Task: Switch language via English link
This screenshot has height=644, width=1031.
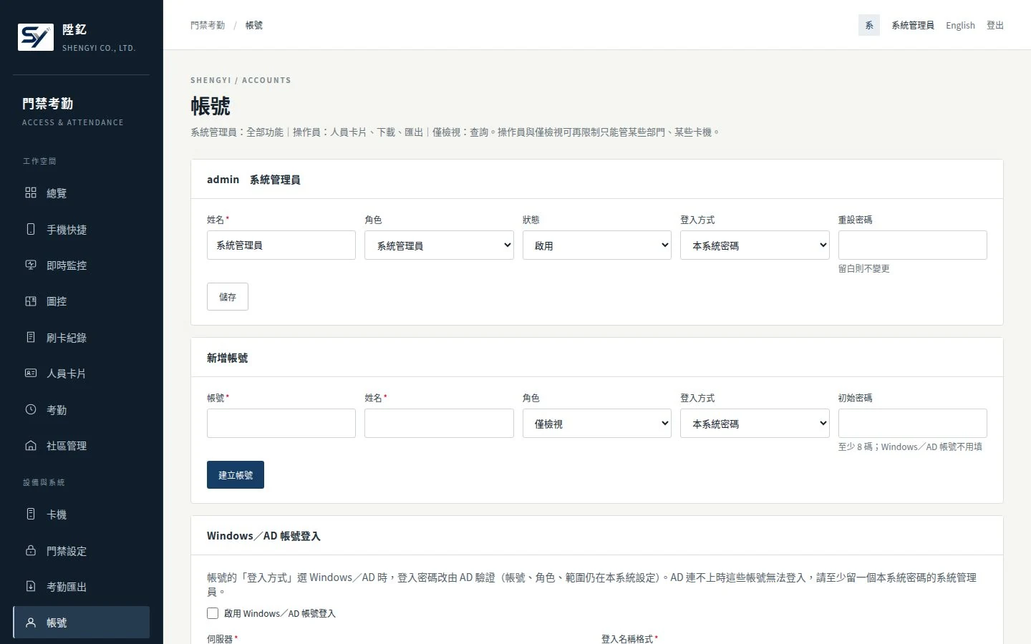Action: pos(960,25)
